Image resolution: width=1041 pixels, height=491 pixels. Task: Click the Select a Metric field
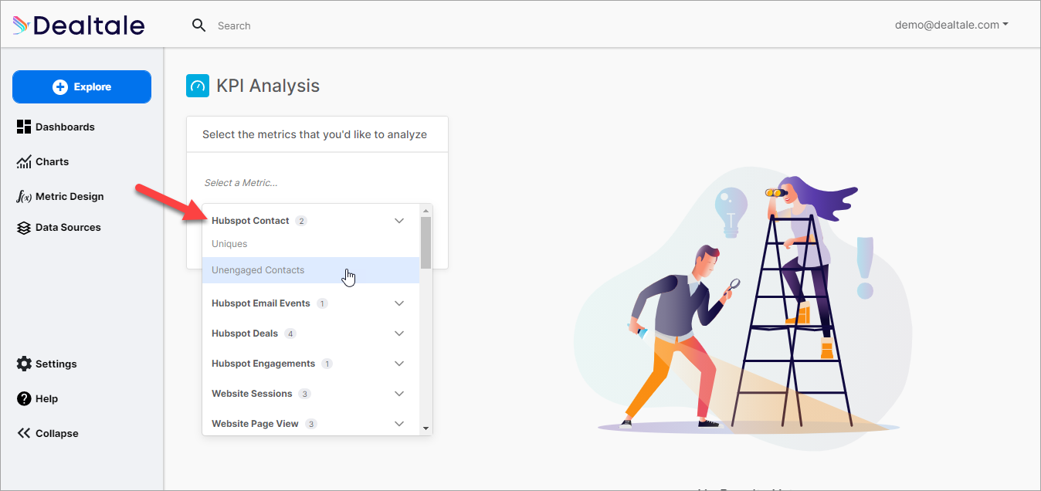(317, 183)
